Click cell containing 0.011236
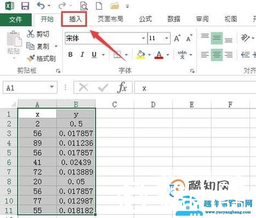This screenshot has width=256, height=218. click(76, 143)
